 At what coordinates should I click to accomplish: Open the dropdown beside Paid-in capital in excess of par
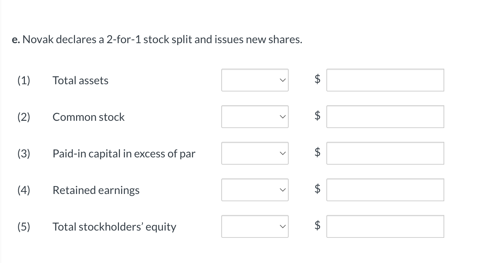255,153
